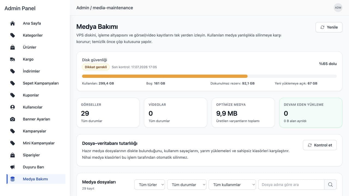349x196 pixels.
Task: Select the DEVAM EDEN YÜKLEME card
Action: pos(311,113)
